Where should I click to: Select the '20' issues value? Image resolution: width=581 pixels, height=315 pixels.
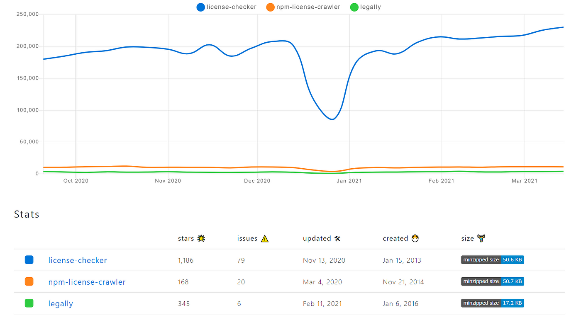pos(241,282)
